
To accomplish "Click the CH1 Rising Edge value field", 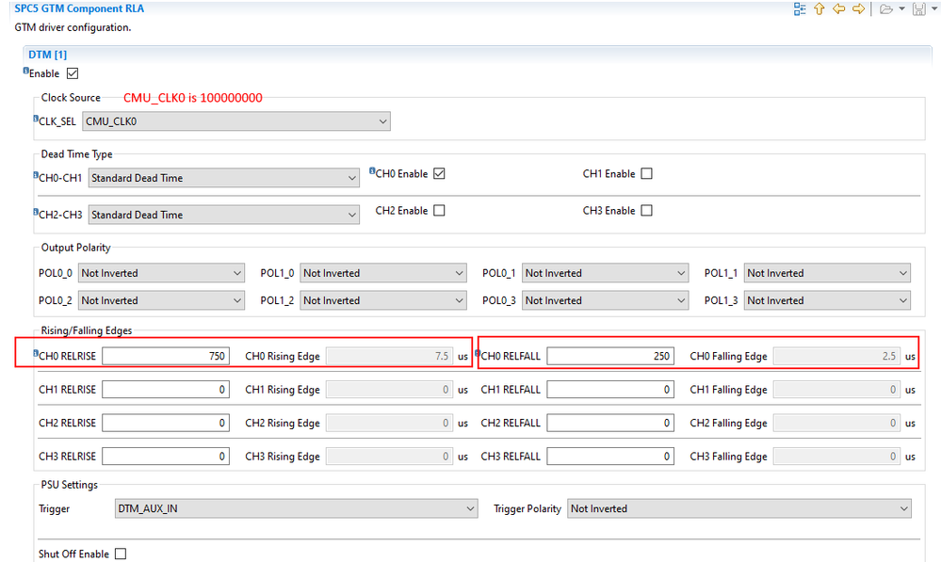I will click(389, 390).
